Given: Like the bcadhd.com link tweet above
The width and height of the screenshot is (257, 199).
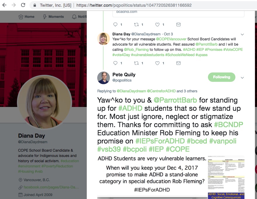Looking at the screenshot, I should (157, 25).
